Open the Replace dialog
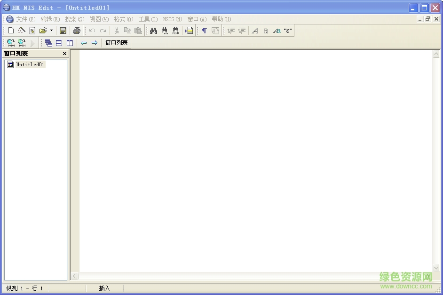 coord(174,31)
